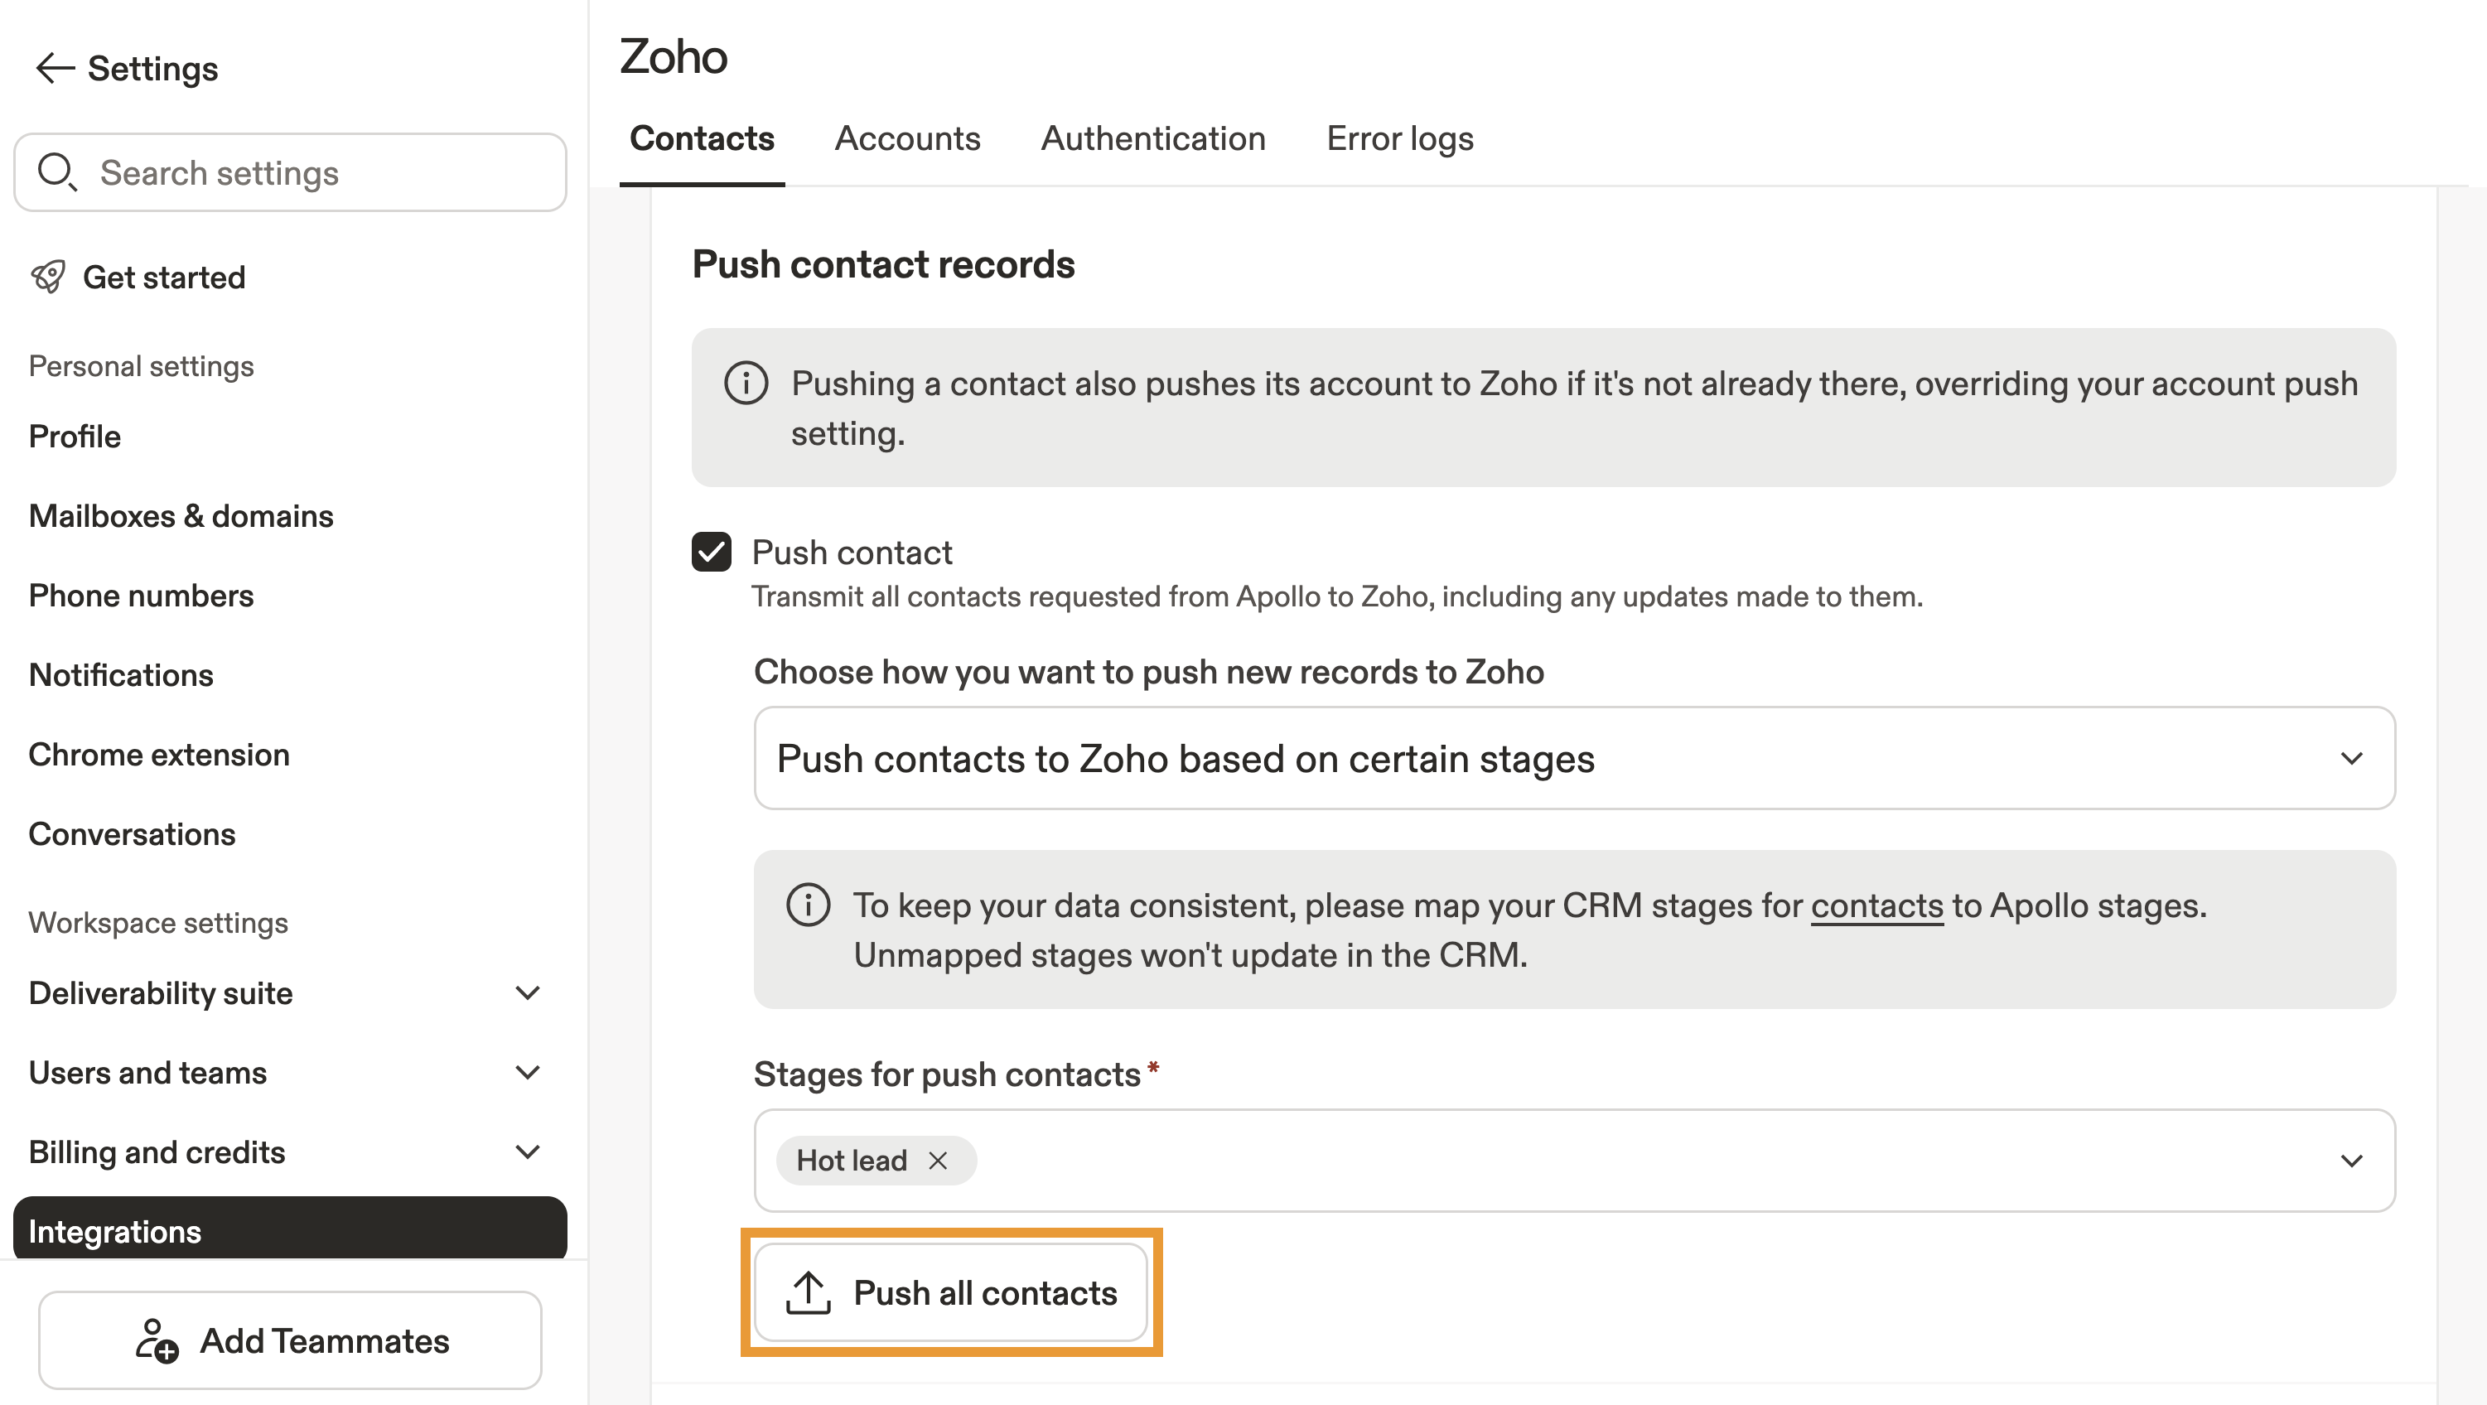The width and height of the screenshot is (2487, 1405).
Task: Go to the Authentication tab
Action: 1152,138
